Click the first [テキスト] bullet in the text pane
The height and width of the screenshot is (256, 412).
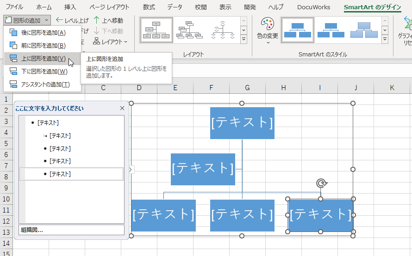pos(48,123)
